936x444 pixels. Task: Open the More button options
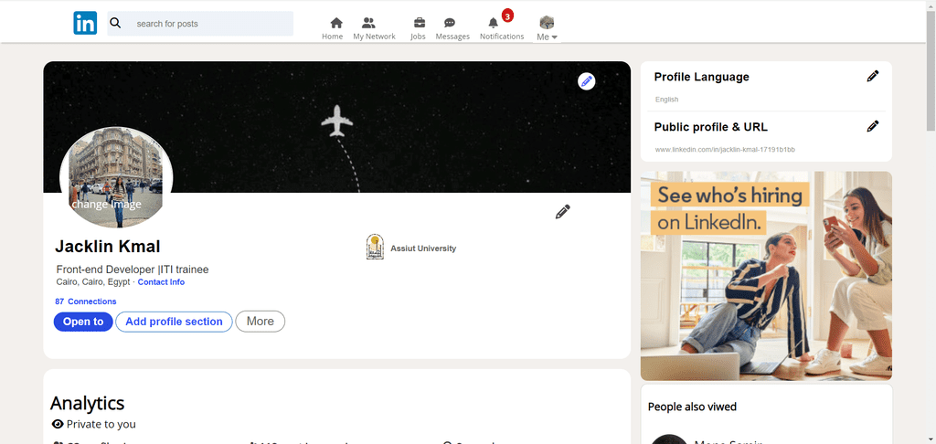[x=261, y=322]
